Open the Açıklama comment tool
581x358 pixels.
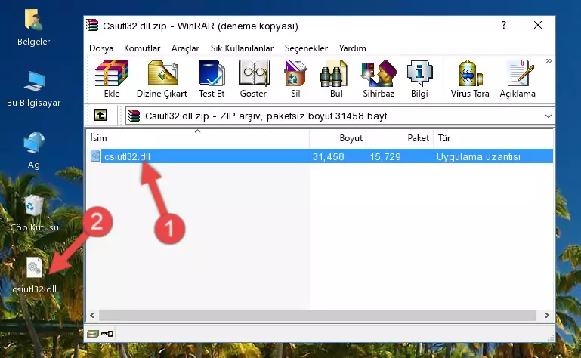[518, 79]
